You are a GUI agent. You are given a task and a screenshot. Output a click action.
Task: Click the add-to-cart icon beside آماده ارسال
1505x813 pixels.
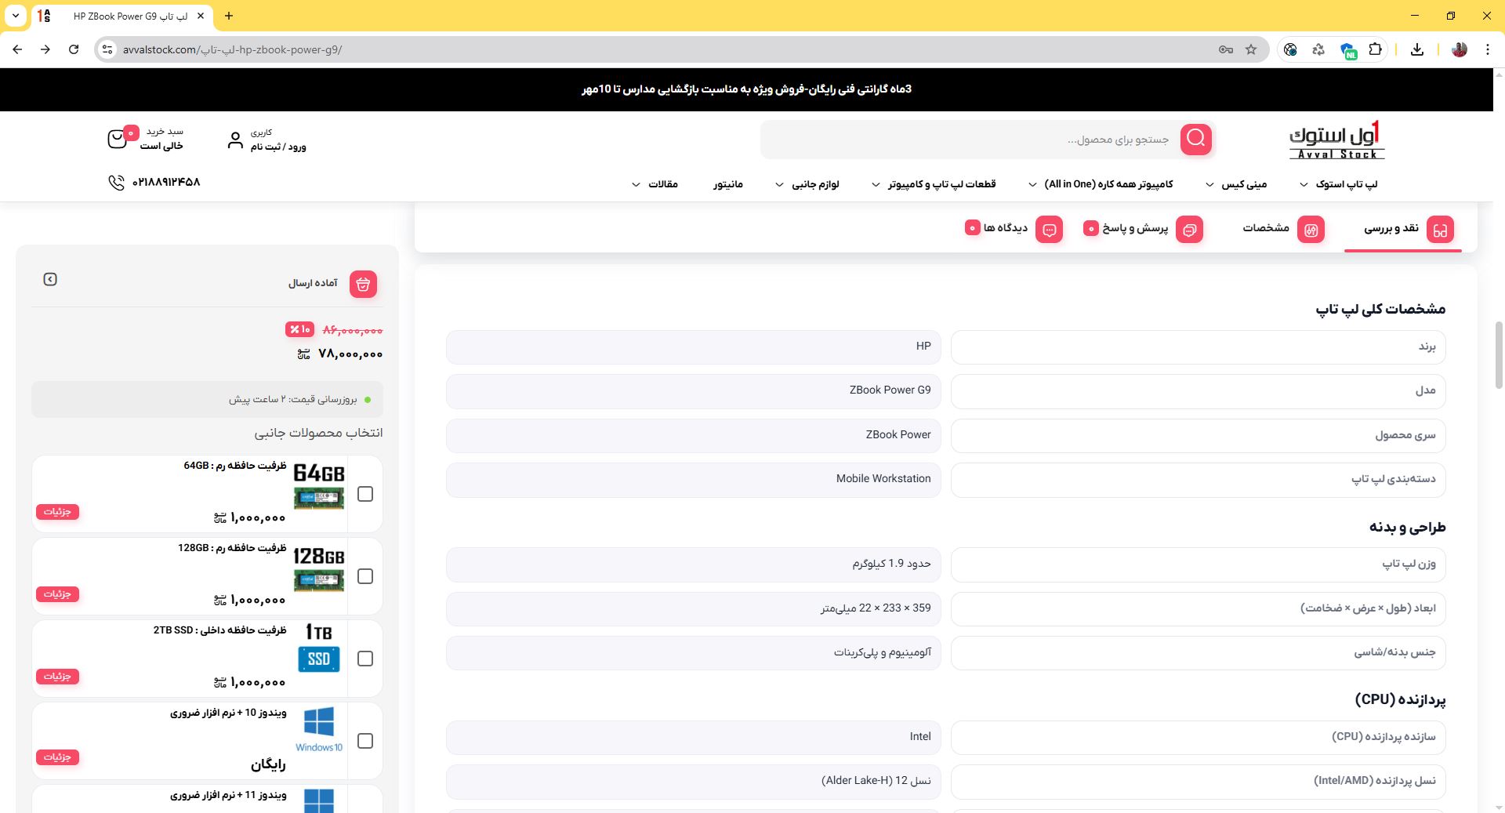click(x=363, y=284)
